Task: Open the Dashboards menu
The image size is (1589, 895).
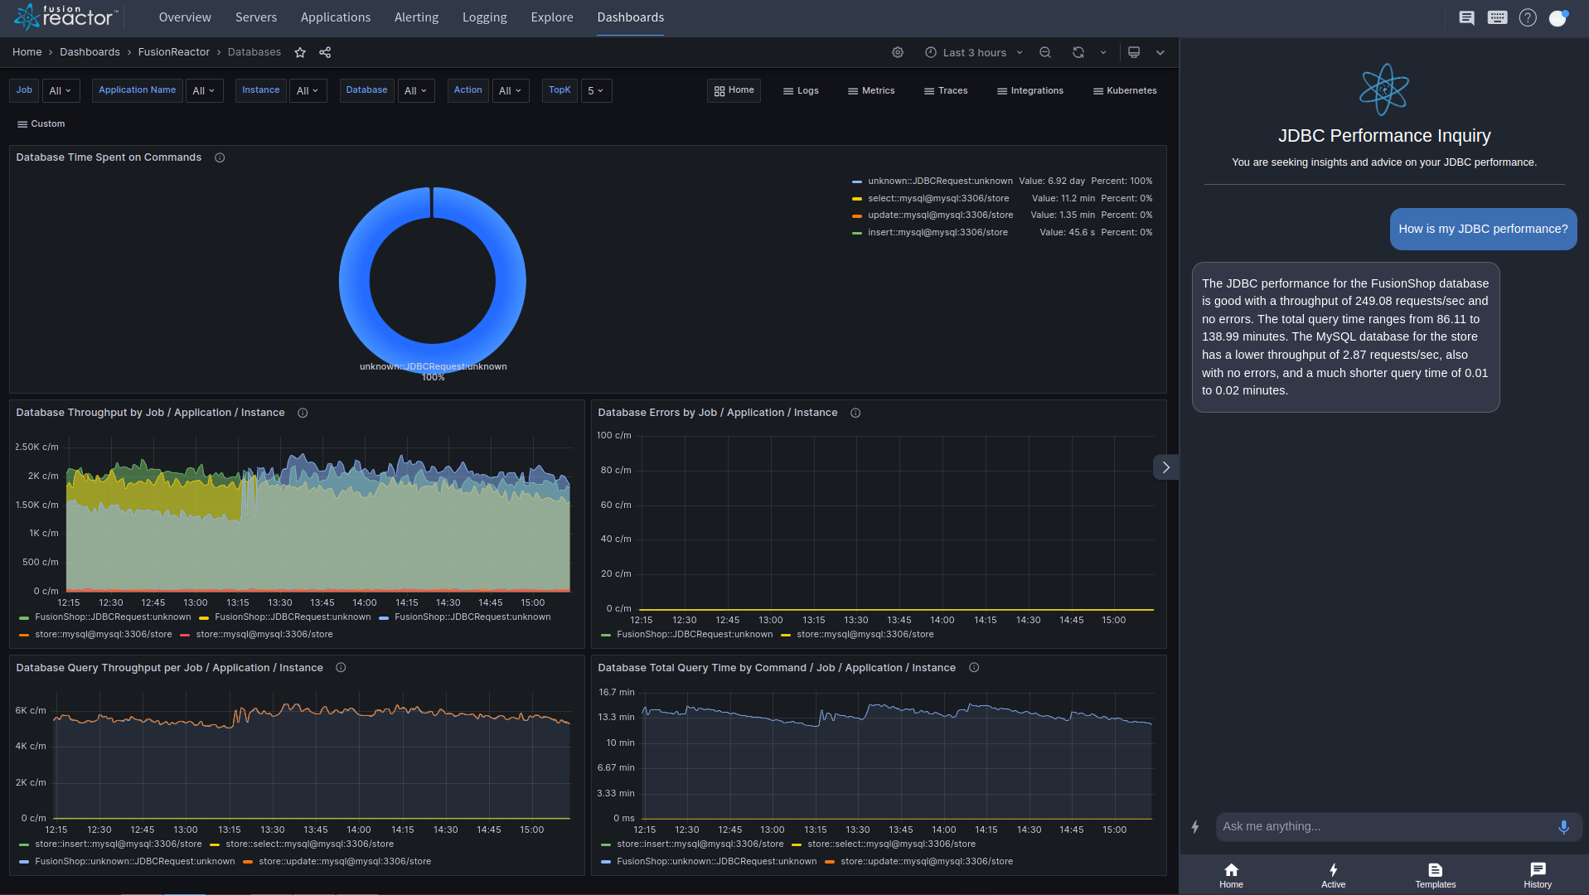Action: 631,17
